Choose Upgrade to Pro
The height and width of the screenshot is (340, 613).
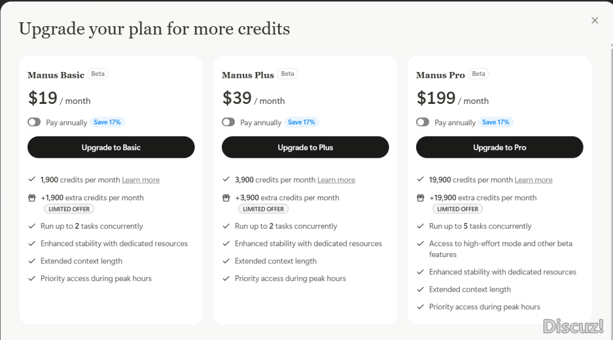pyautogui.click(x=499, y=148)
